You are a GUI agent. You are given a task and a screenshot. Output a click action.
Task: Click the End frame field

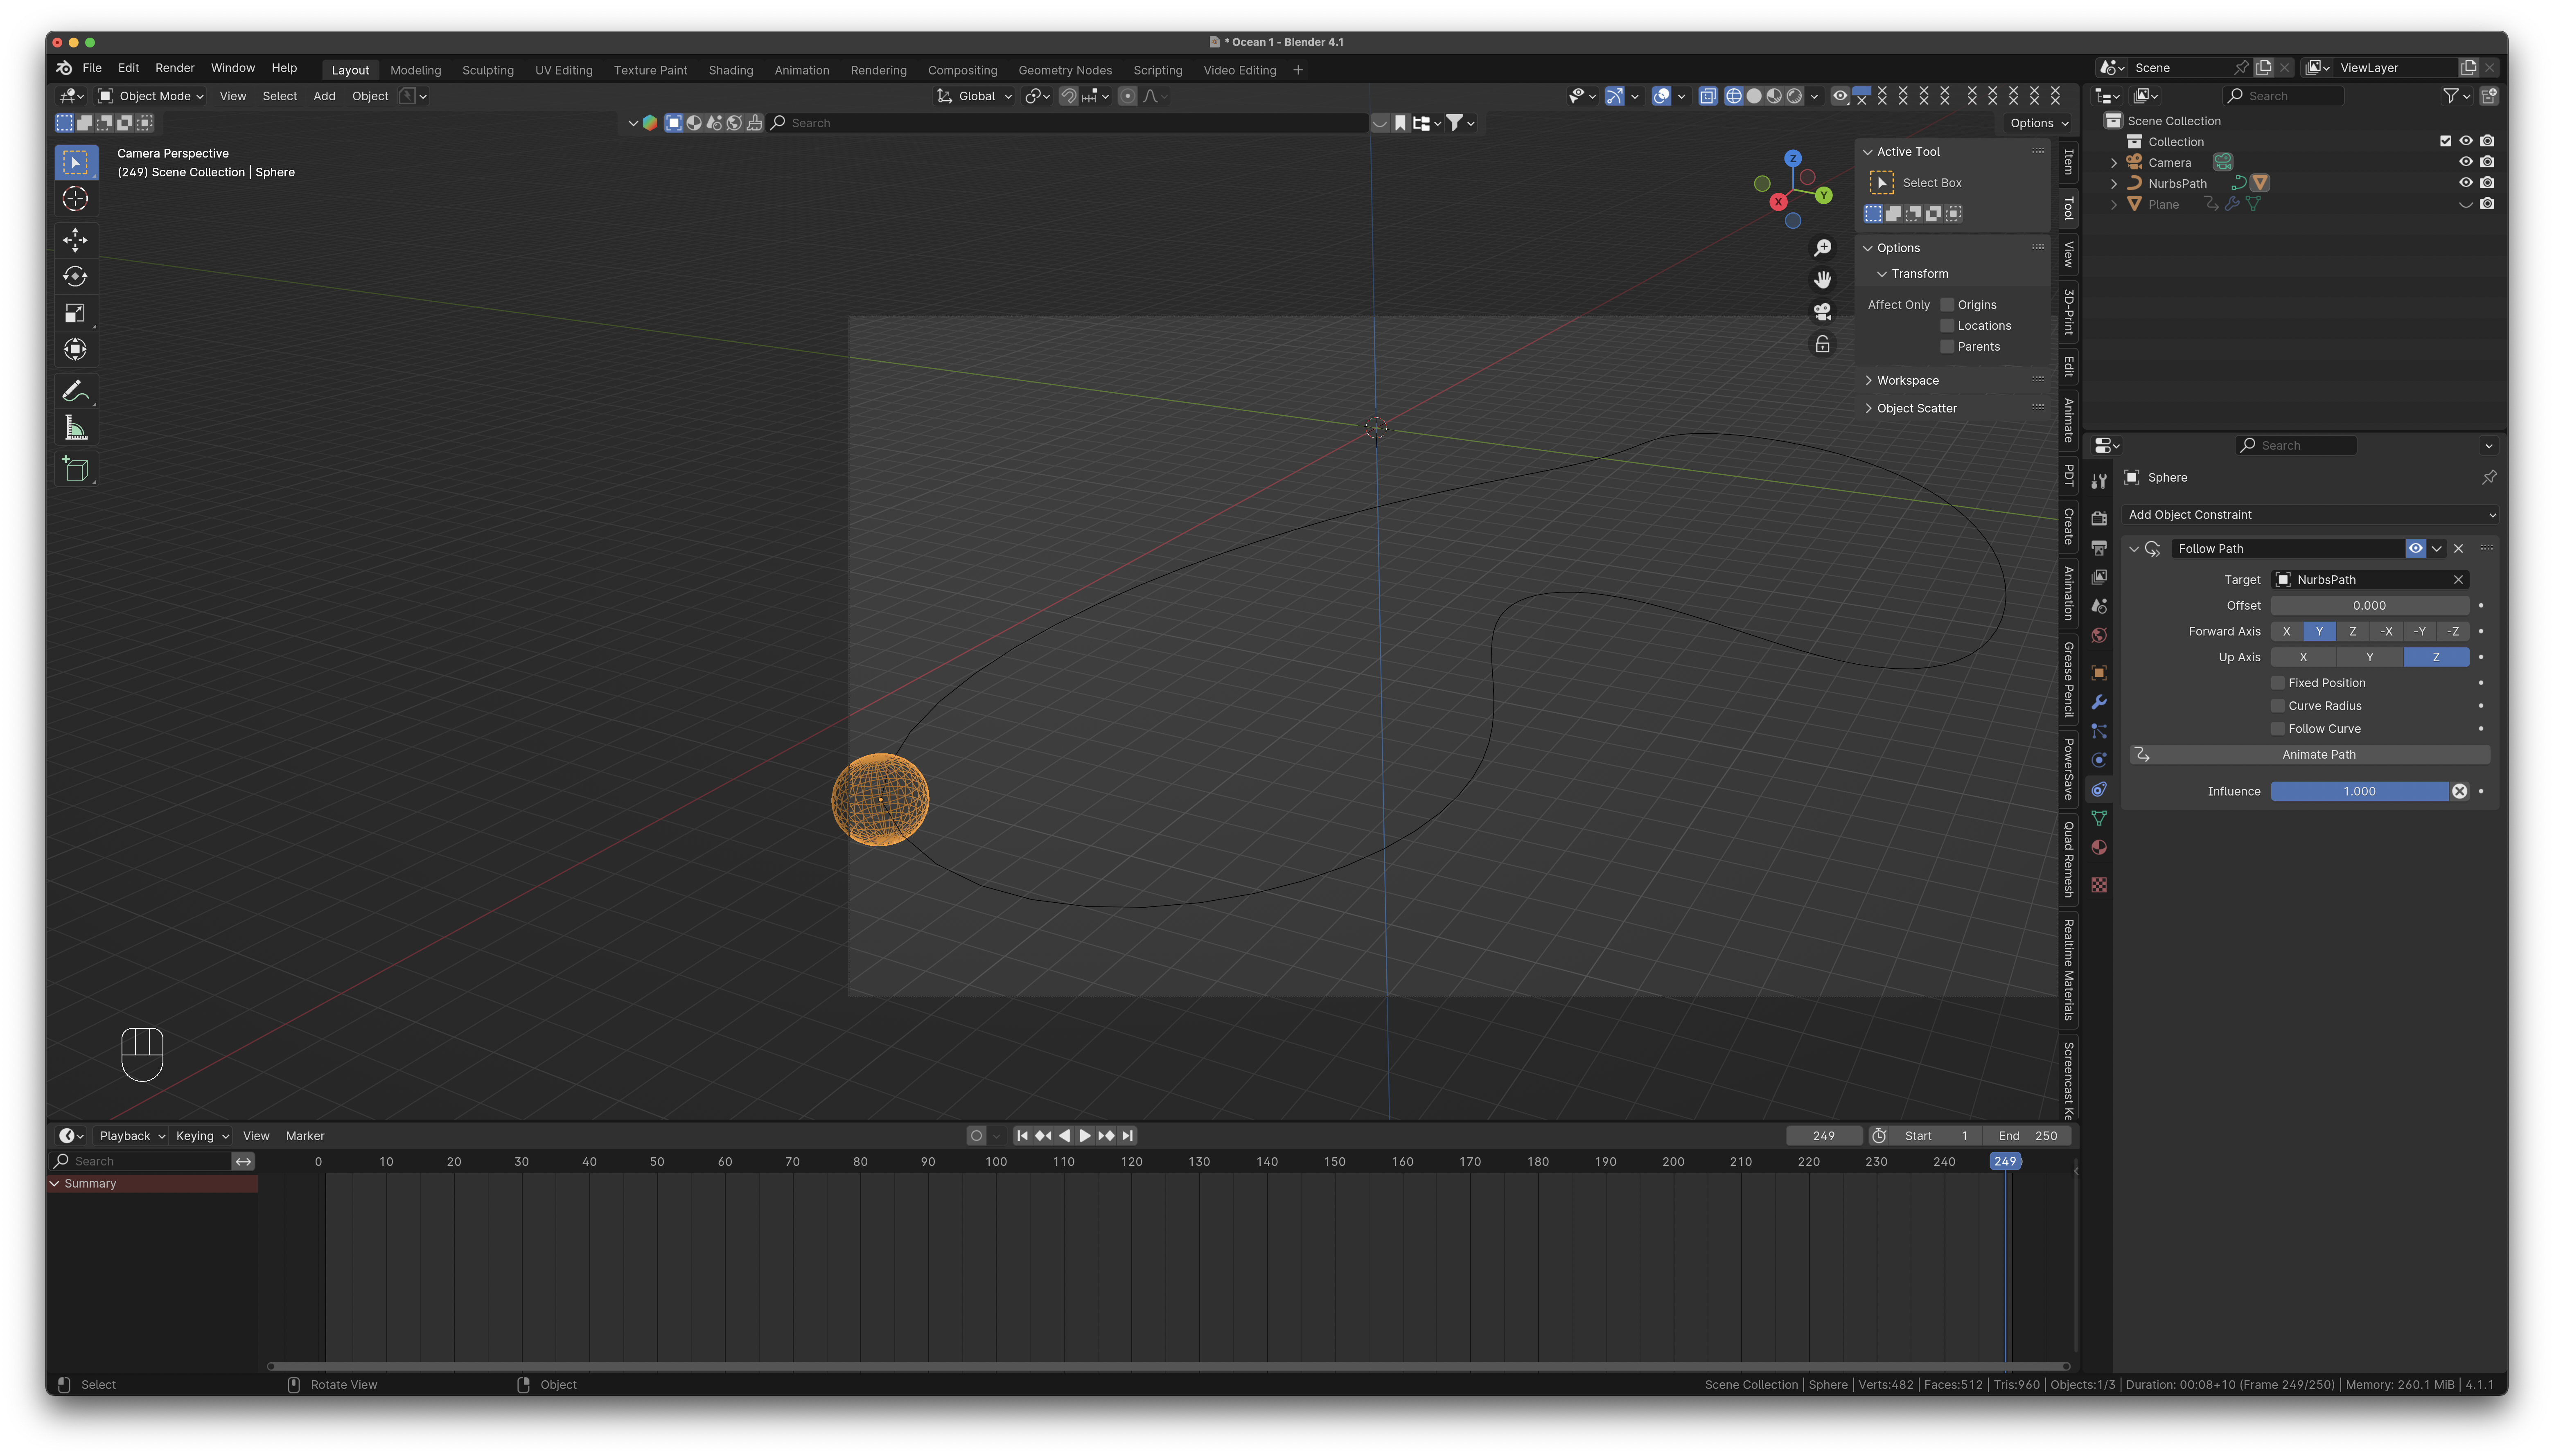pyautogui.click(x=2029, y=1136)
